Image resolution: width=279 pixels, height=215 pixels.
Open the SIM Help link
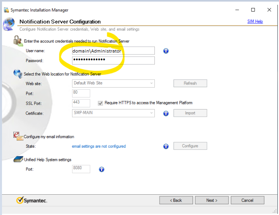[x=255, y=21]
